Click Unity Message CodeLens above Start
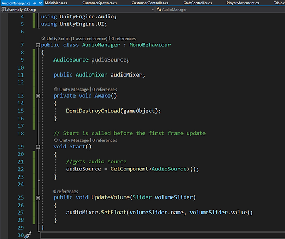This screenshot has height=239, width=285. pos(74,140)
